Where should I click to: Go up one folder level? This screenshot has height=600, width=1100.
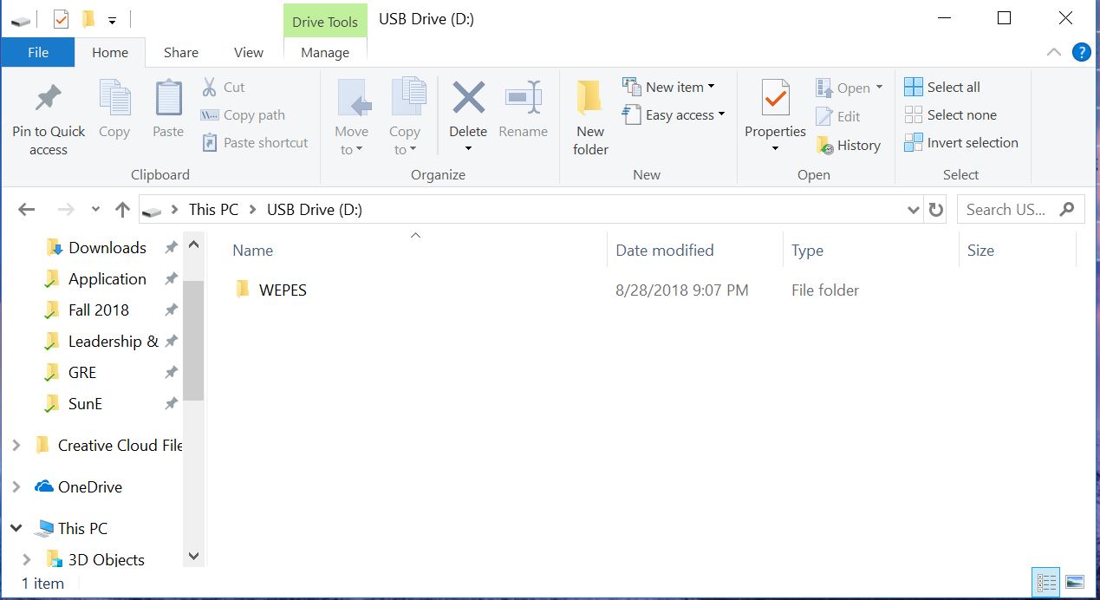[x=122, y=210]
